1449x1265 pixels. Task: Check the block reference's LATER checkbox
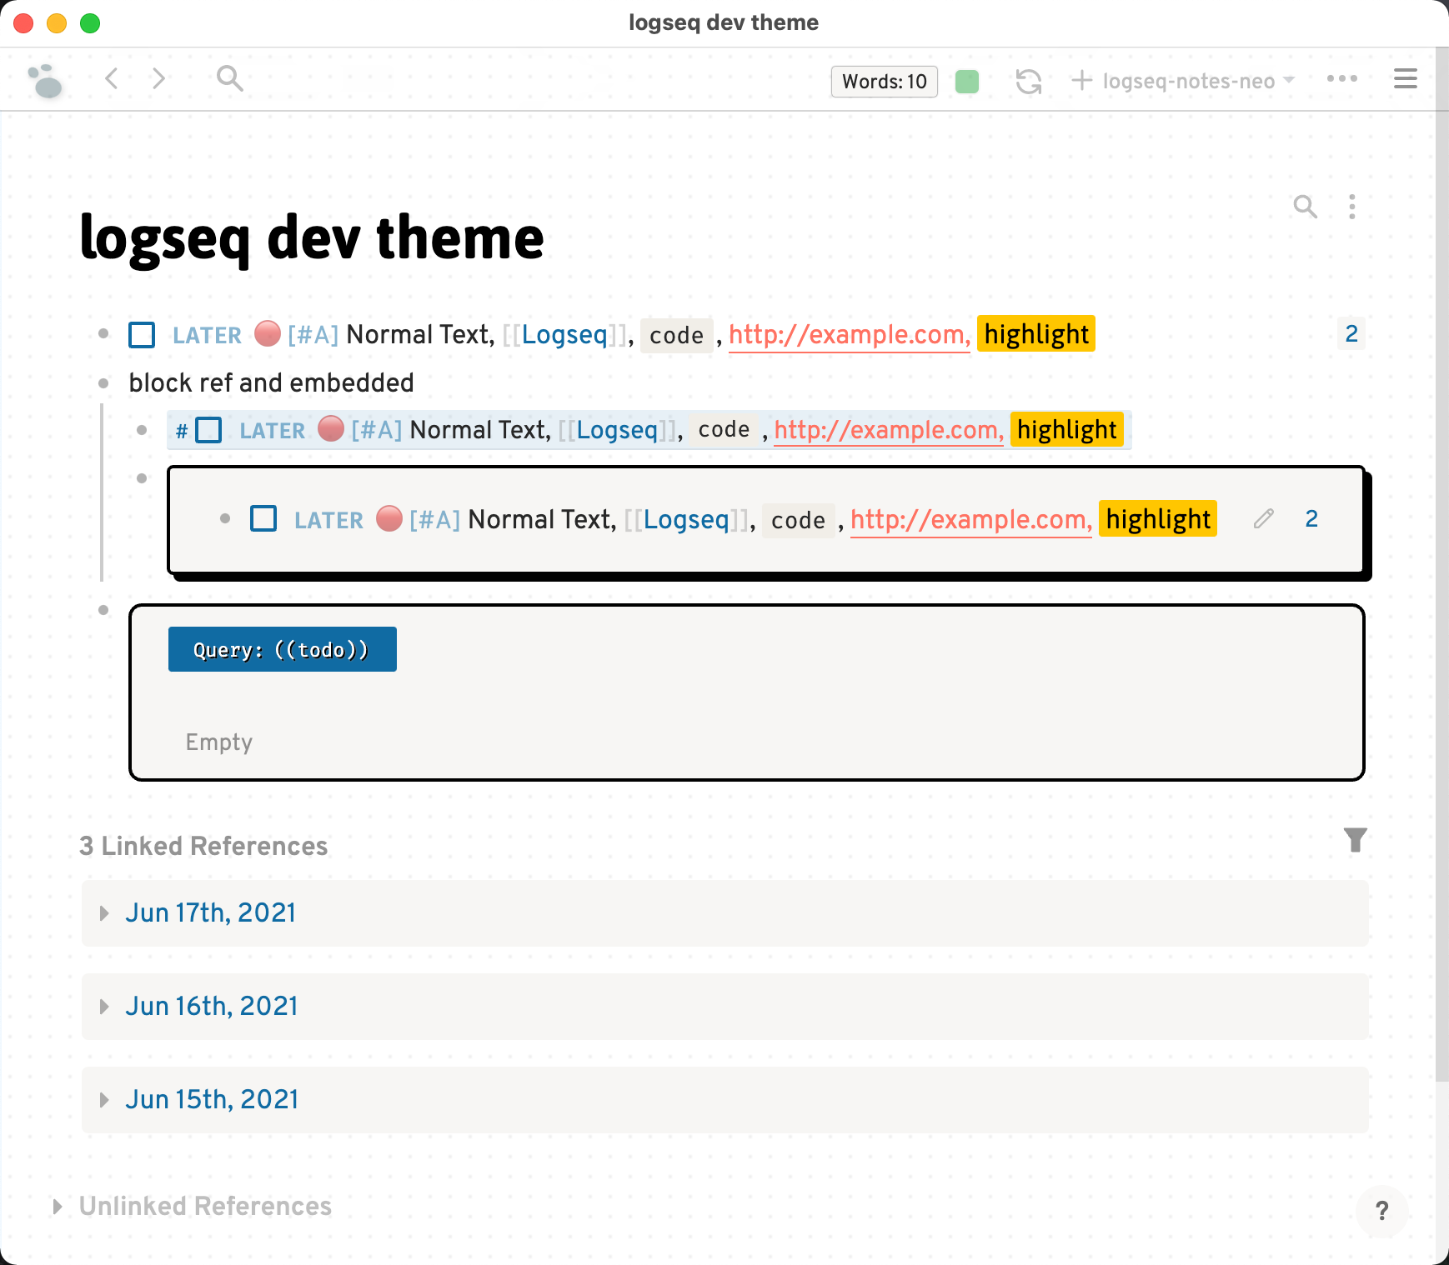[x=208, y=431]
